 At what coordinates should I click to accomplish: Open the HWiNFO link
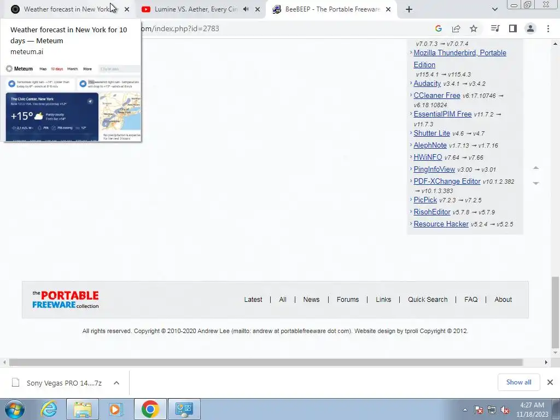428,157
